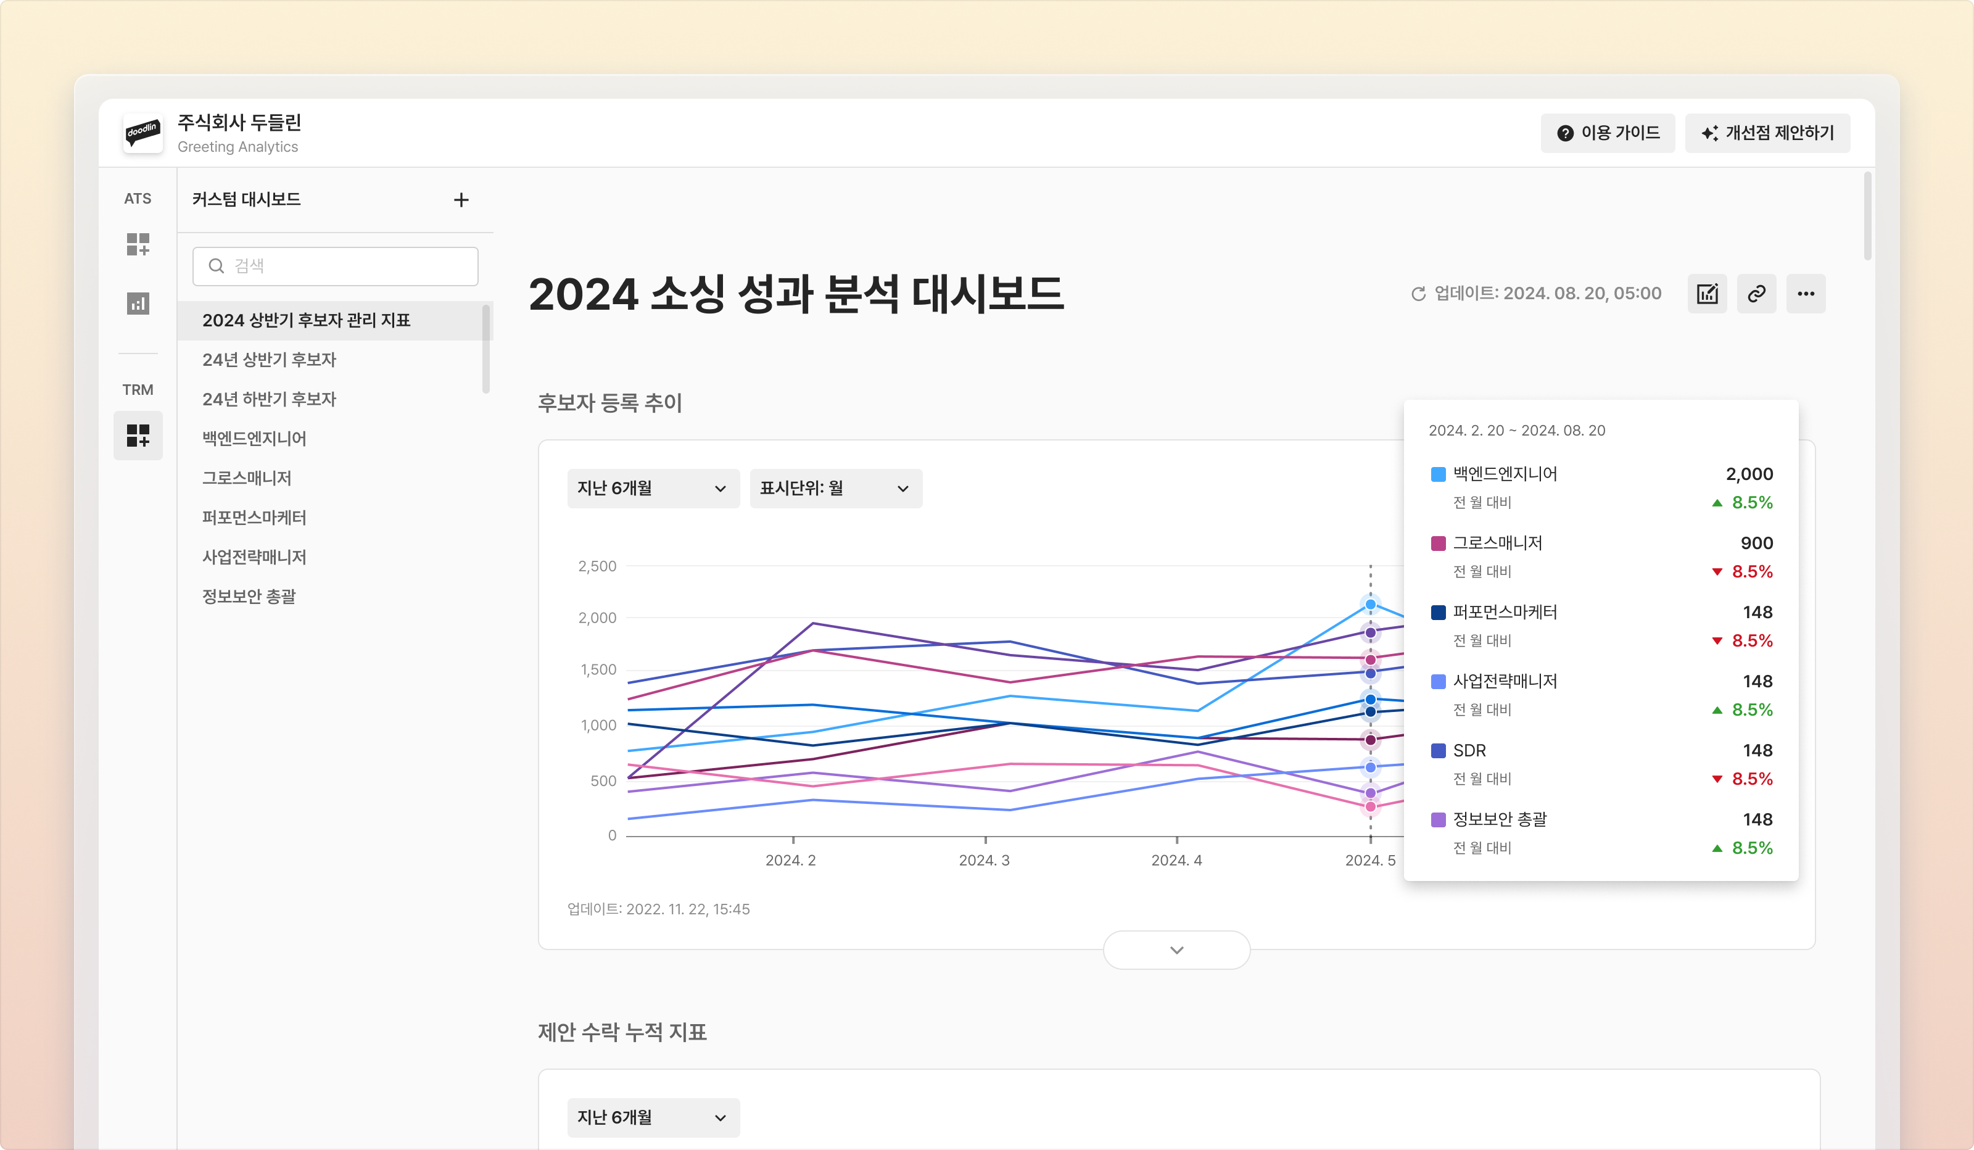Open the three-dot more options menu
Image resolution: width=1974 pixels, height=1150 pixels.
(1806, 294)
